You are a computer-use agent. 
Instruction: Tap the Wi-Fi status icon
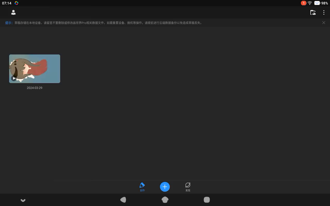pos(310,3)
